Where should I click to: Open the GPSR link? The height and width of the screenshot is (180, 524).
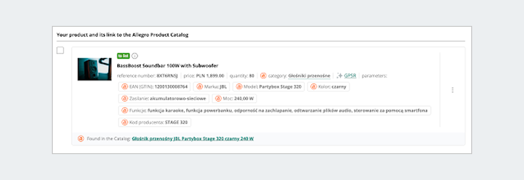point(350,76)
